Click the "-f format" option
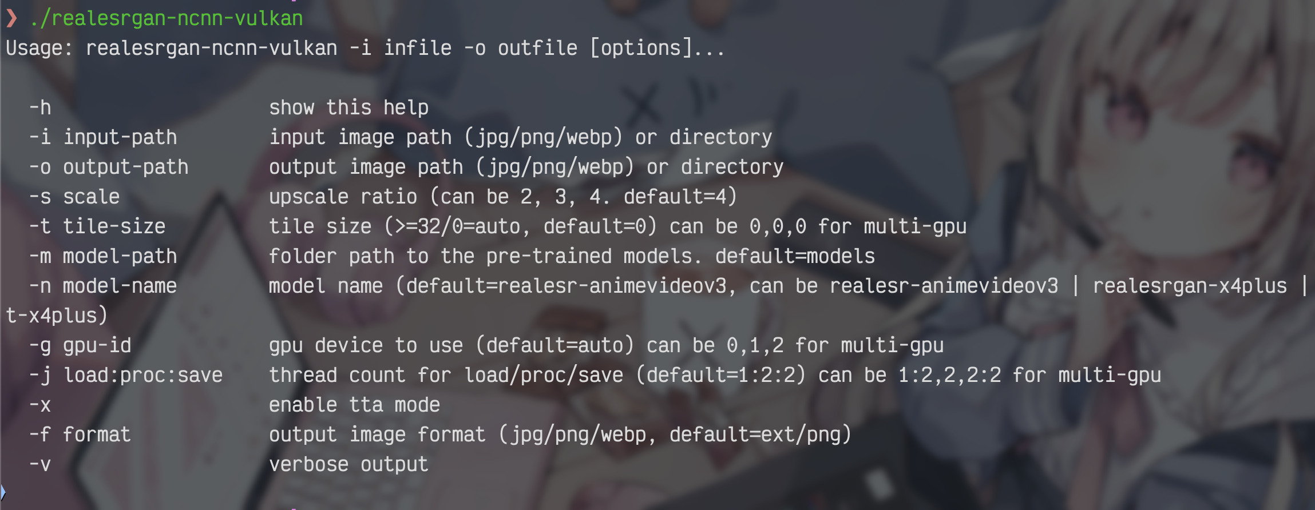The width and height of the screenshot is (1315, 510). [x=80, y=435]
